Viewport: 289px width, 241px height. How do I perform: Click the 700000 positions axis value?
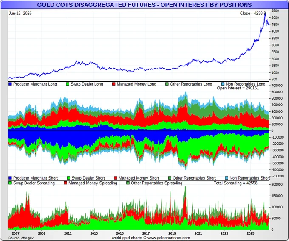pos(277,86)
